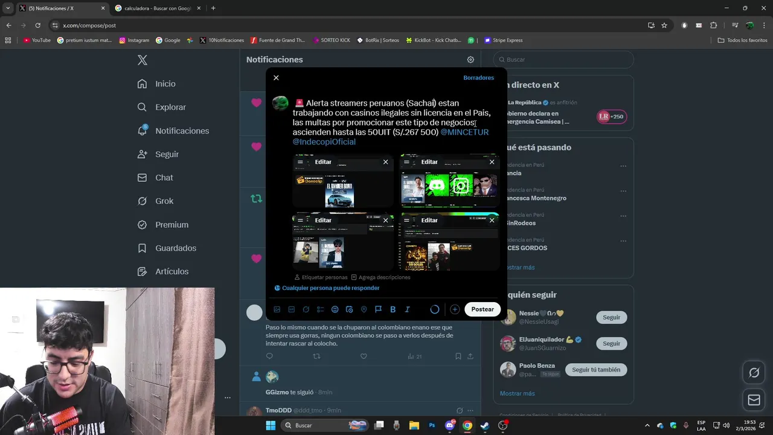Follow Nessie account
This screenshot has height=435, width=773.
[x=611, y=317]
